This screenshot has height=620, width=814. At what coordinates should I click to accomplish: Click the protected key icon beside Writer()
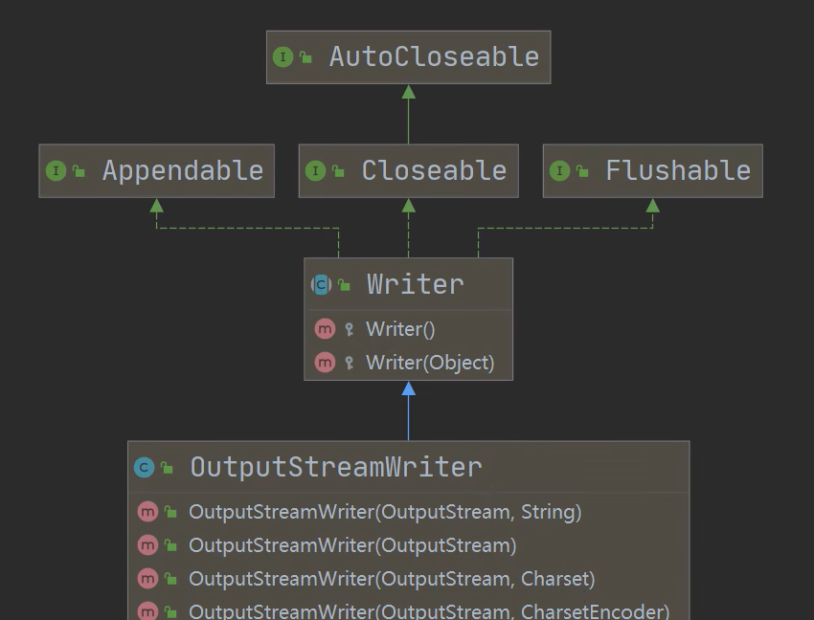[x=350, y=329]
